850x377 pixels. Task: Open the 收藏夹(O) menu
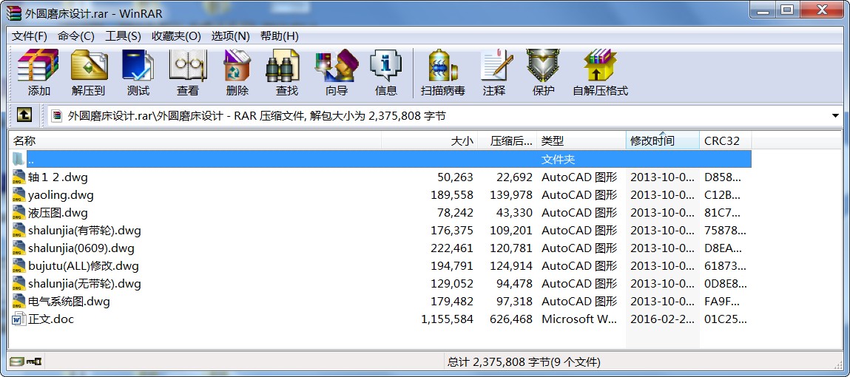pos(176,36)
